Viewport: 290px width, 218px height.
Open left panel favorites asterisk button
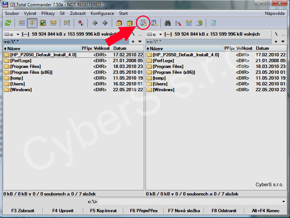(133, 42)
